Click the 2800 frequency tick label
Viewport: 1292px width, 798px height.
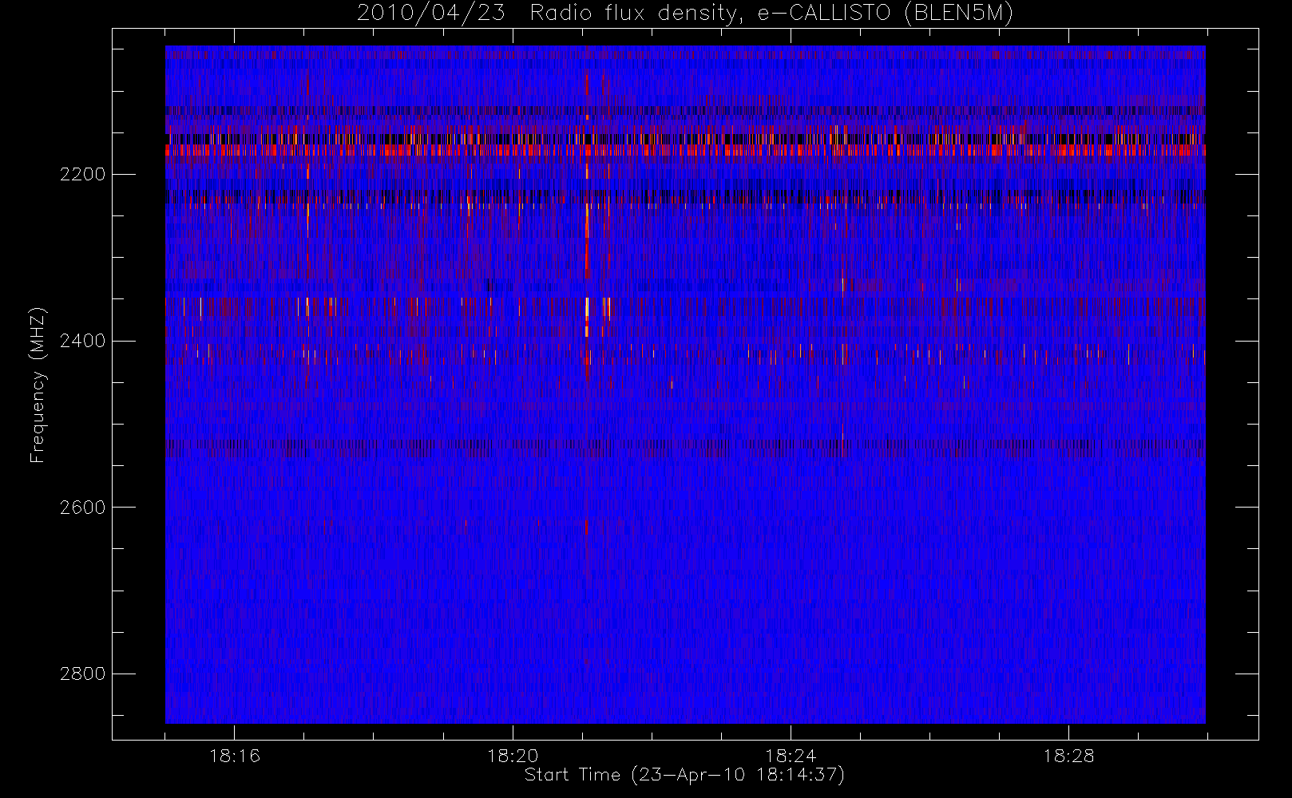(82, 674)
